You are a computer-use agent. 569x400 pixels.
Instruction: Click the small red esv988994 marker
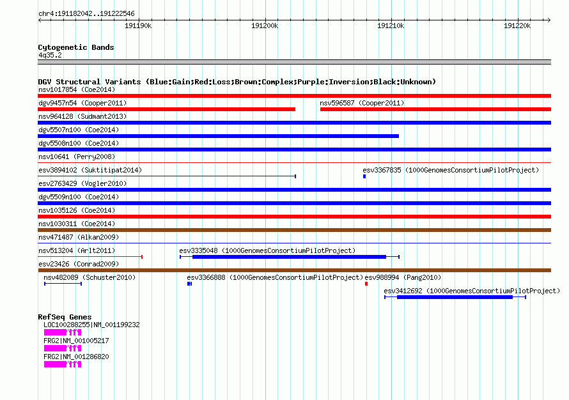pos(366,284)
